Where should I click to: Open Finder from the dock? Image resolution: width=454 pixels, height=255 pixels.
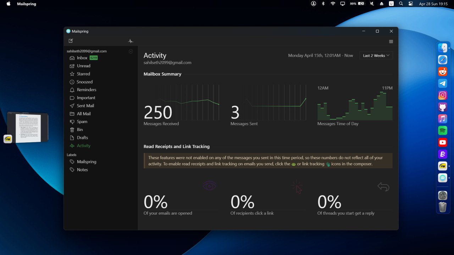[x=443, y=48]
